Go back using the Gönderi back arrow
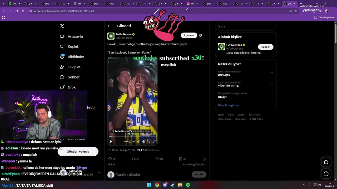The height and width of the screenshot is (189, 337). pyautogui.click(x=109, y=26)
